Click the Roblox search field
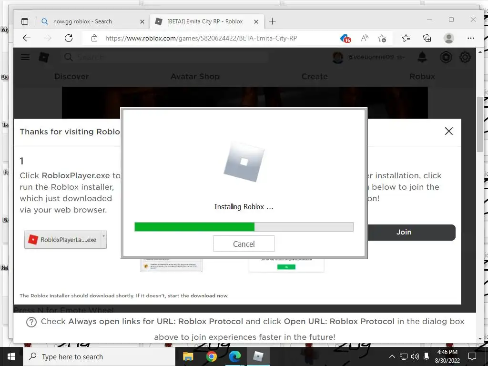The width and height of the screenshot is (488, 366). (165, 57)
